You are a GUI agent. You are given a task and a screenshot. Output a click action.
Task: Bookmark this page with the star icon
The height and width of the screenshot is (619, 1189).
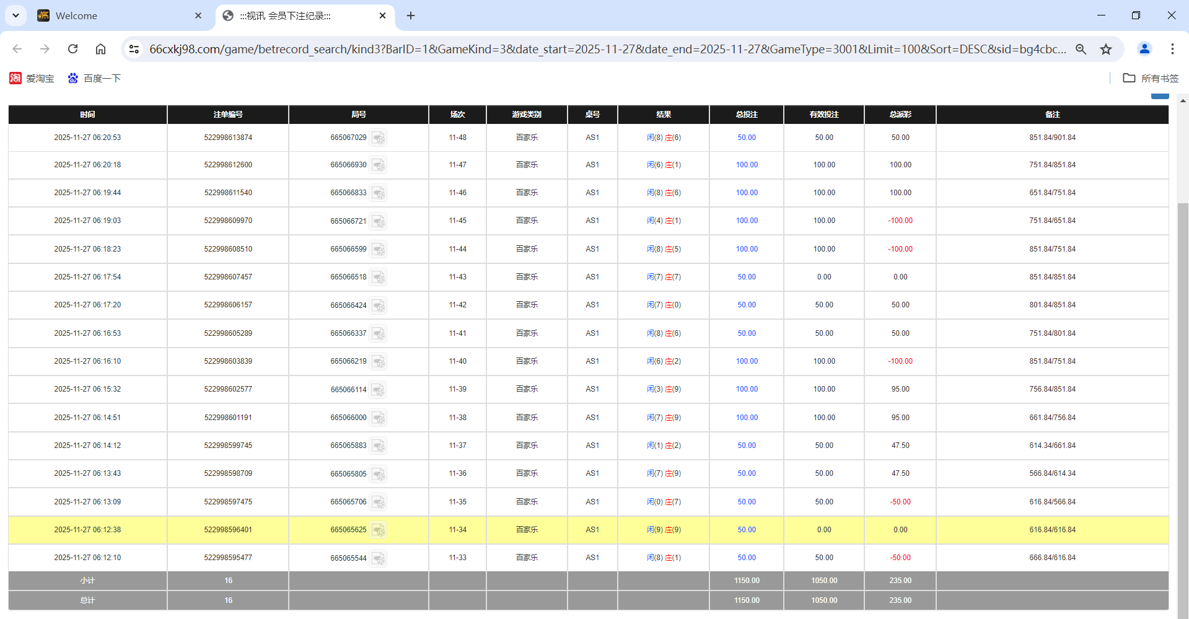(x=1106, y=49)
